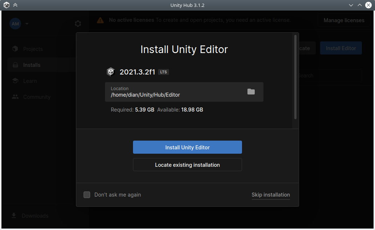Open Hub preferences via the gear icon
Viewport: 375px width, 230px height.
click(x=78, y=23)
